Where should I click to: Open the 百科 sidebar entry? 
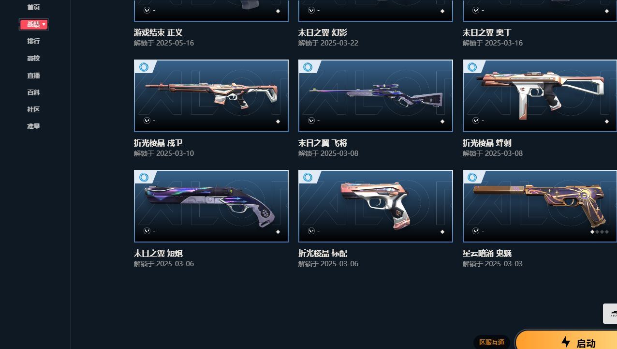point(33,92)
